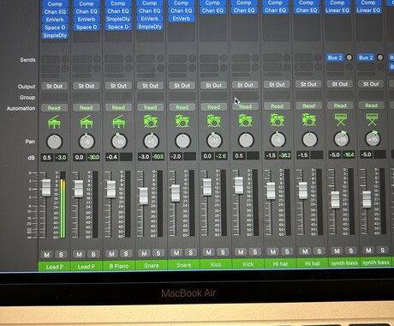Open St Out output menu on B Piano channel
Screen dimensions: 394x326
point(118,86)
